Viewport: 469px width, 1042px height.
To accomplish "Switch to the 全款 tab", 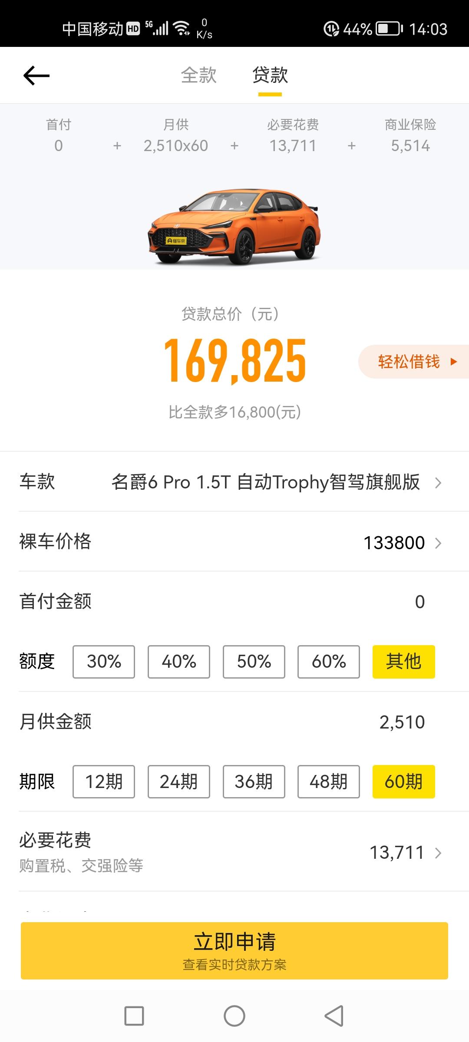I will point(199,75).
